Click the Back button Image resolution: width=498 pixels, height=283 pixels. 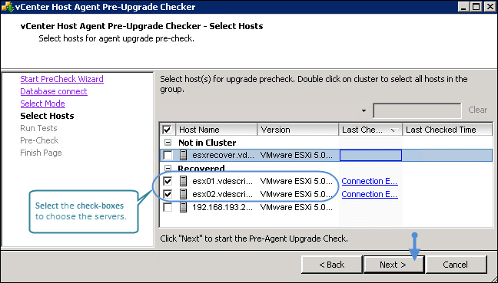coord(331,265)
